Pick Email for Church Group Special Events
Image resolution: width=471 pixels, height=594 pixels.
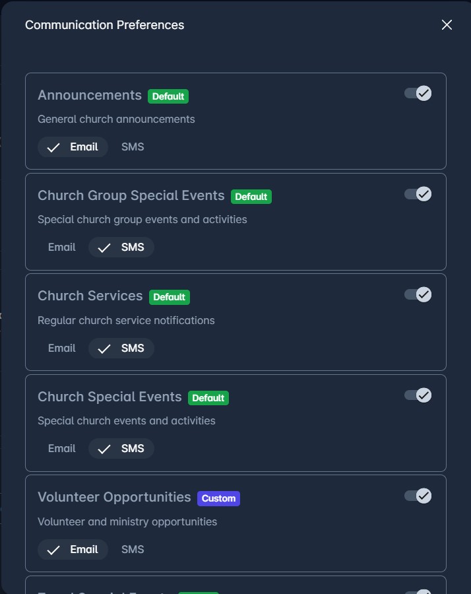(62, 247)
